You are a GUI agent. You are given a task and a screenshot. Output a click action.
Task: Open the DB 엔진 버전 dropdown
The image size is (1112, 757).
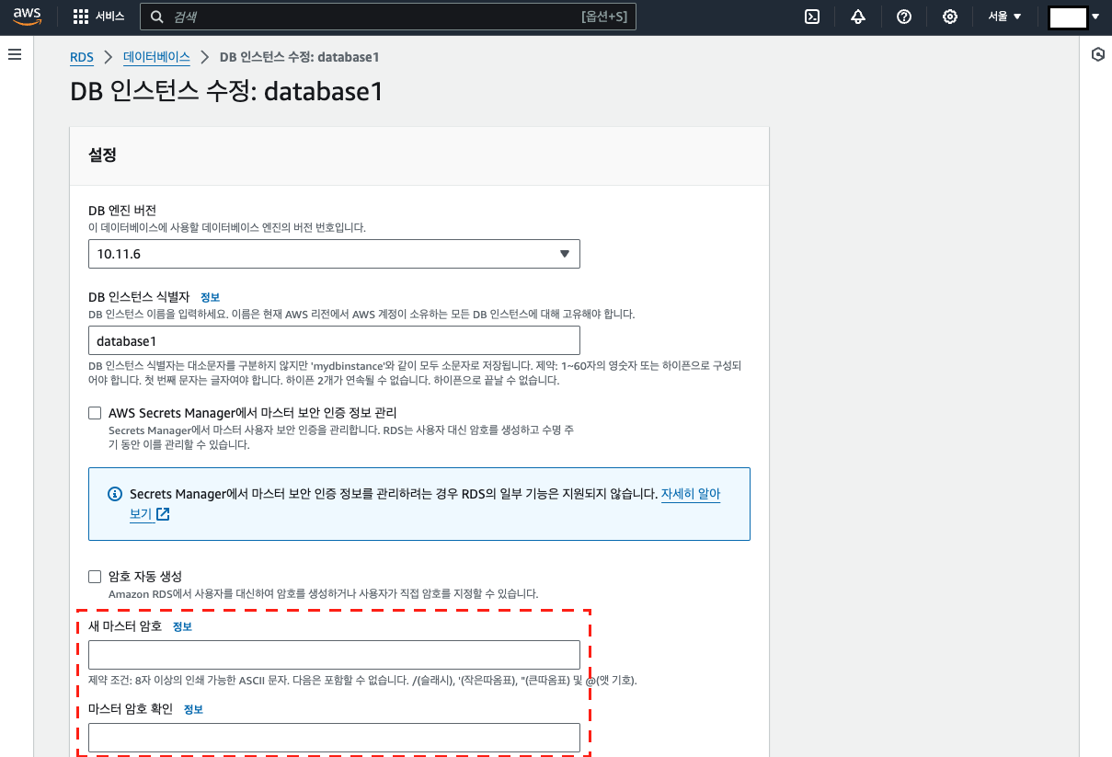pos(334,254)
